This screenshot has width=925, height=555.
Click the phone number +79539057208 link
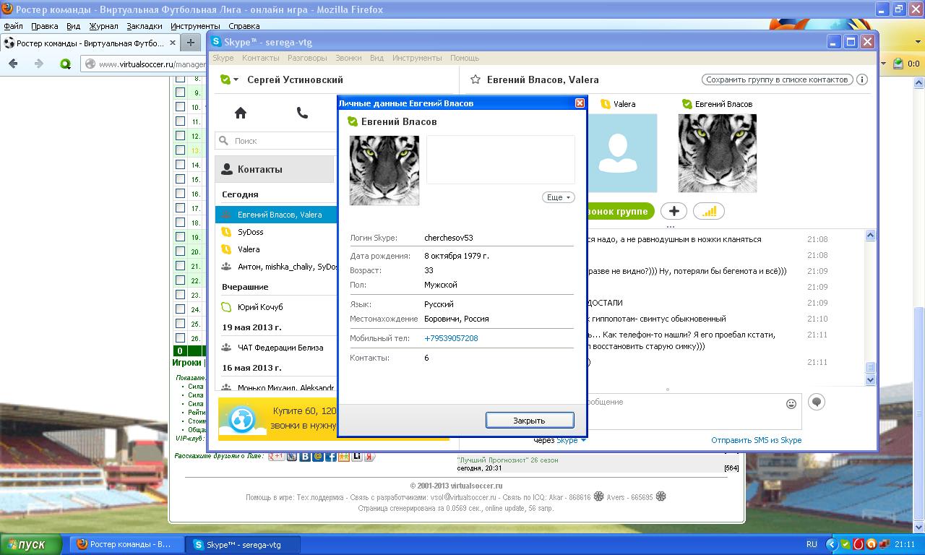pos(451,338)
